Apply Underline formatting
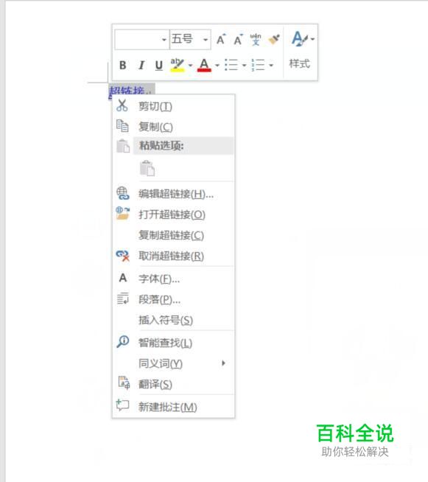 (158, 65)
